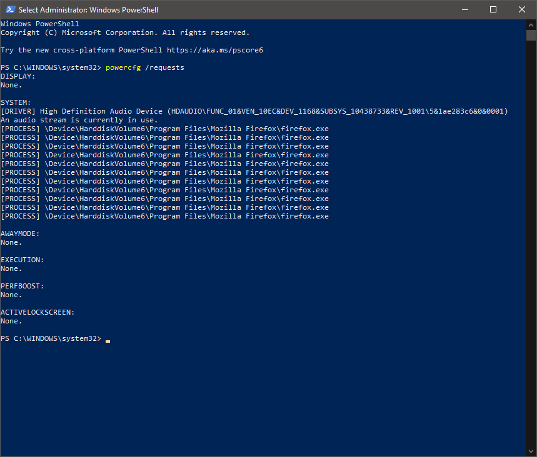Click 'None.' under PERFBOOST
This screenshot has height=457, width=537.
(11, 295)
